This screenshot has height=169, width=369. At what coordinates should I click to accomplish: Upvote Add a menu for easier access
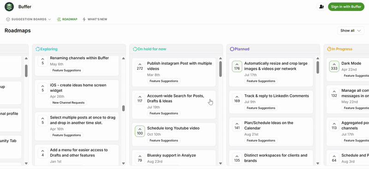pyautogui.click(x=42, y=153)
